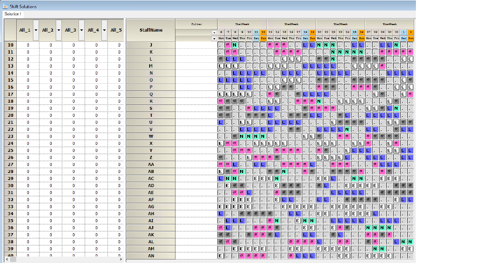Open the All_2 column dropdown

[x=59, y=30]
